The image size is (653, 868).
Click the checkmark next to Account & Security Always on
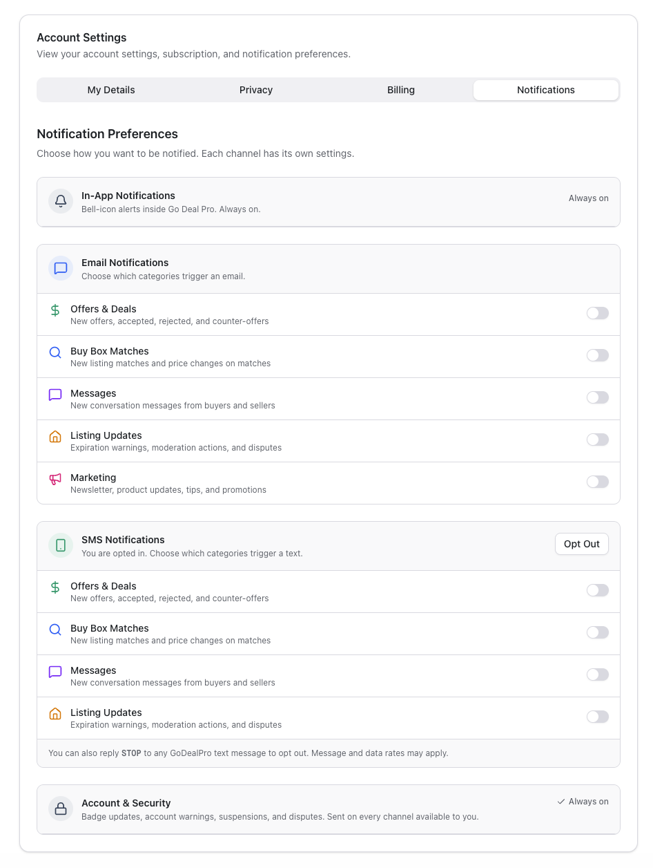[561, 802]
